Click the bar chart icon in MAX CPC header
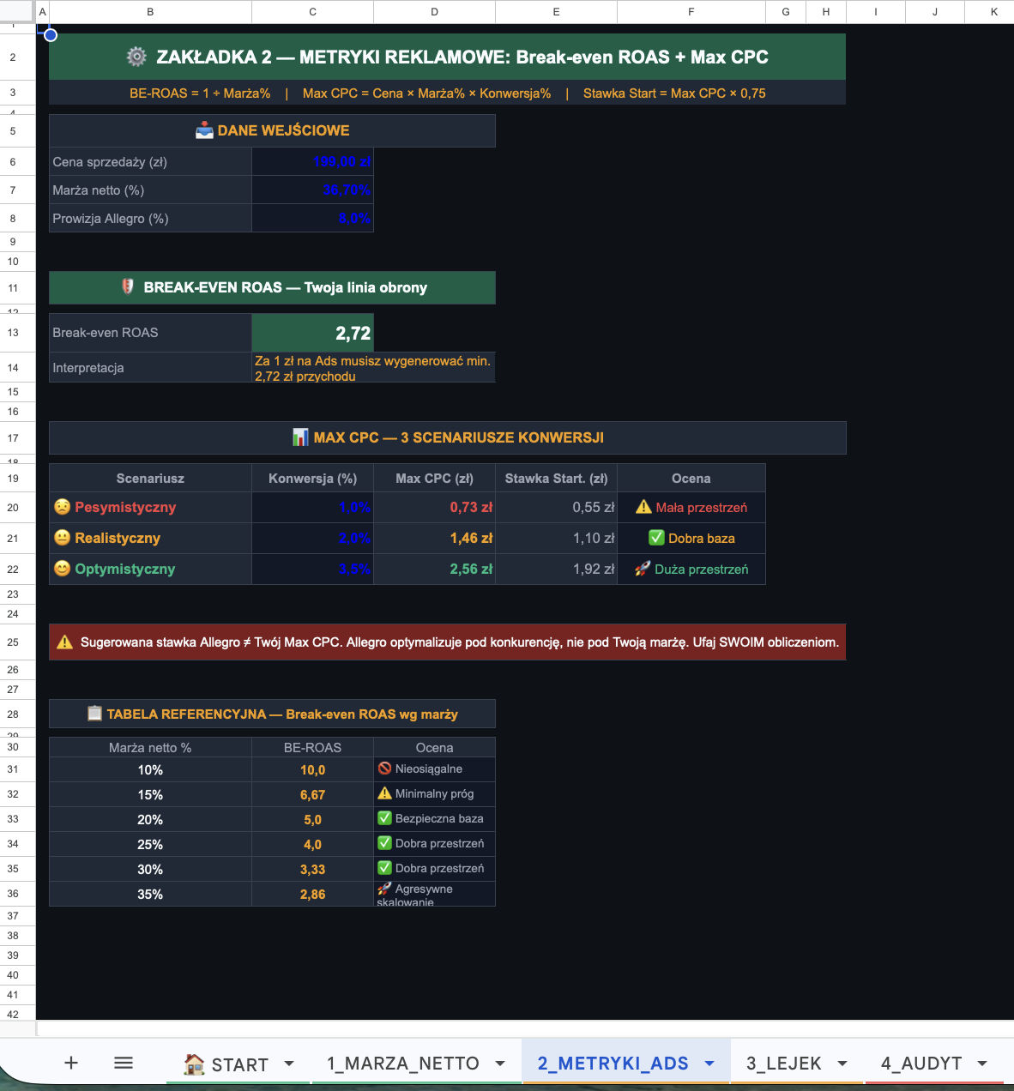The width and height of the screenshot is (1014, 1091). pyautogui.click(x=300, y=437)
